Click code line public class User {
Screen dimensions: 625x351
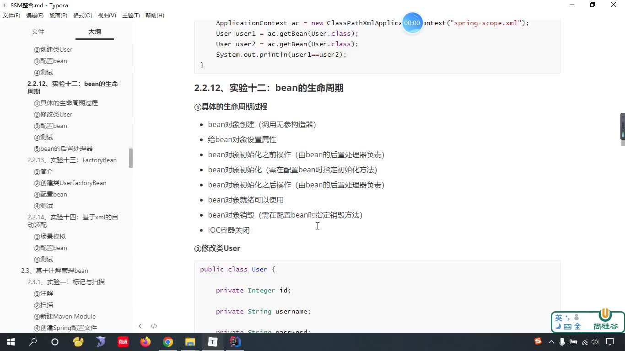click(238, 269)
